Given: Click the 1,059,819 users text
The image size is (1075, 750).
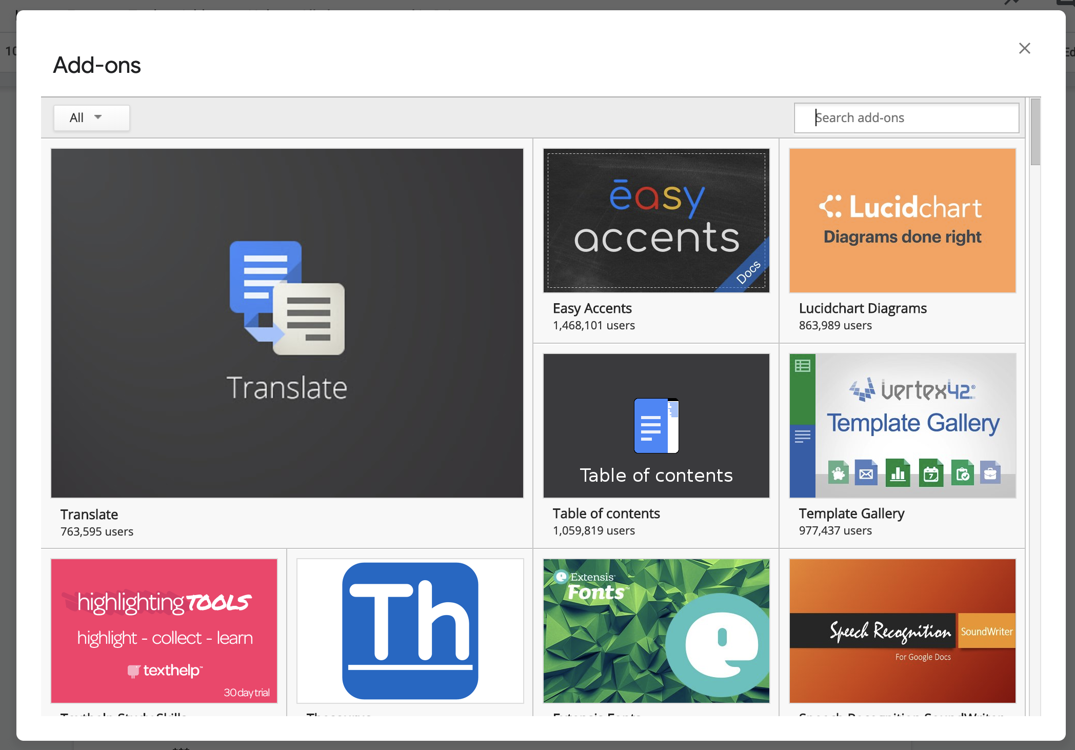Looking at the screenshot, I should 594,530.
